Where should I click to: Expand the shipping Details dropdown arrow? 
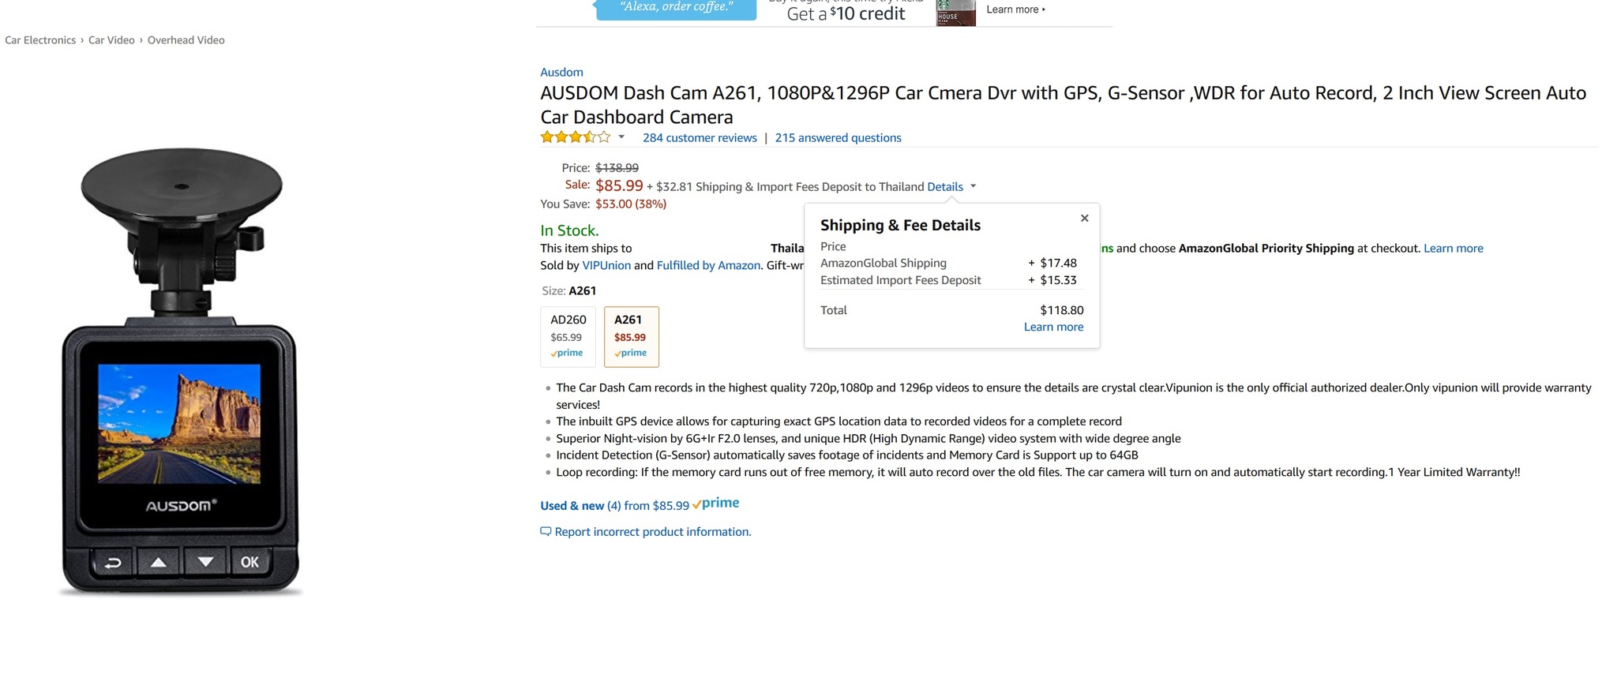point(974,187)
